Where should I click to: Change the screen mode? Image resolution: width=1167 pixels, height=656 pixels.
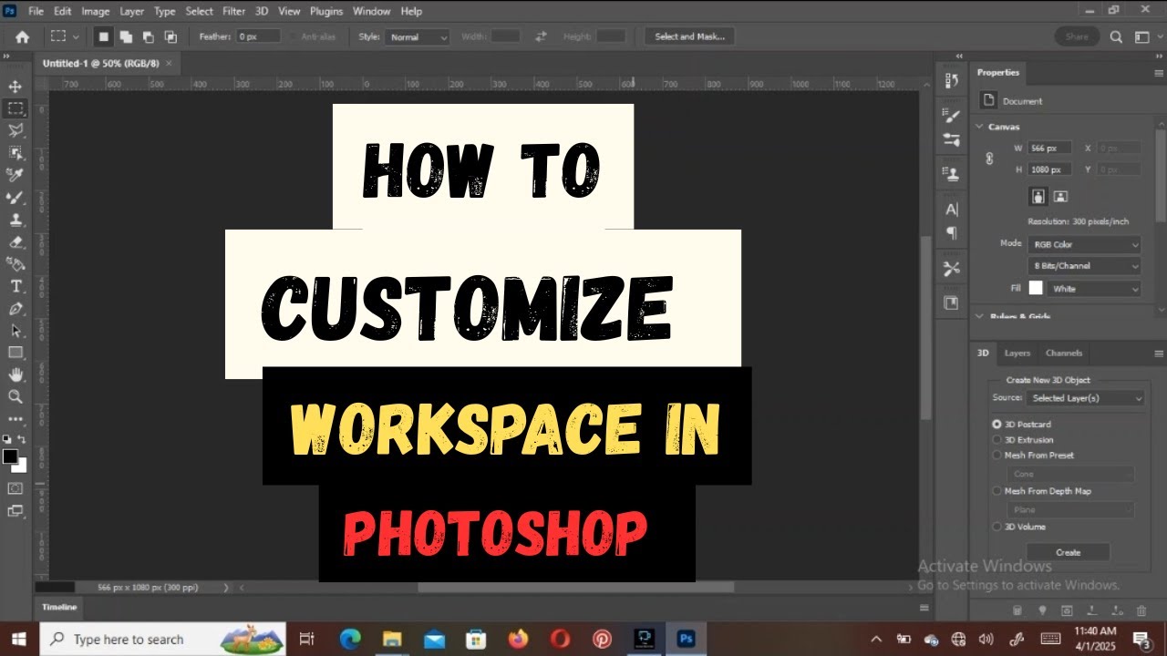pyautogui.click(x=15, y=511)
